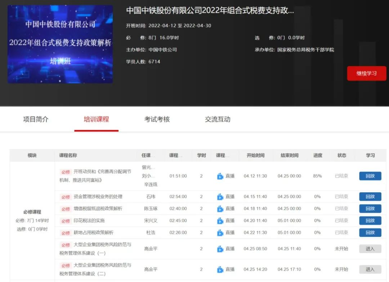Select the live-stream icon for 增值税留抵退税政策解析

[221, 209]
